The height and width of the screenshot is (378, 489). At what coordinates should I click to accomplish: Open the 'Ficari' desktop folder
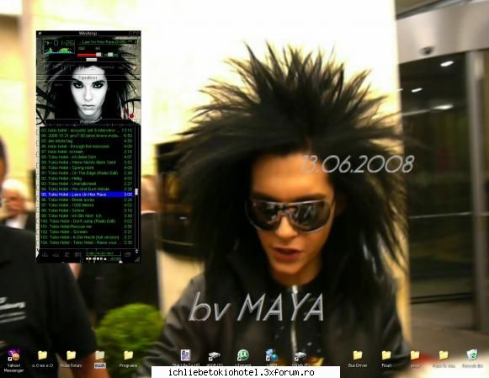pos(386,359)
